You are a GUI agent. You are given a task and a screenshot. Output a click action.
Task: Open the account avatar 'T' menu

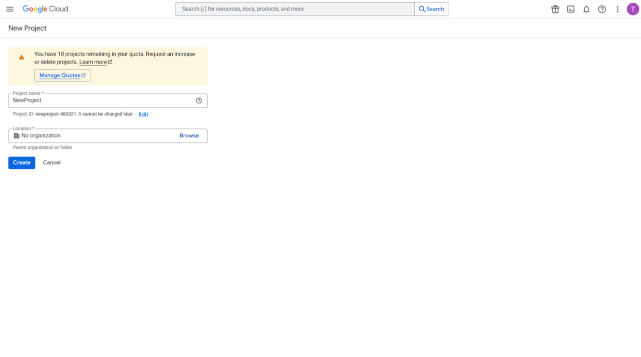point(632,9)
